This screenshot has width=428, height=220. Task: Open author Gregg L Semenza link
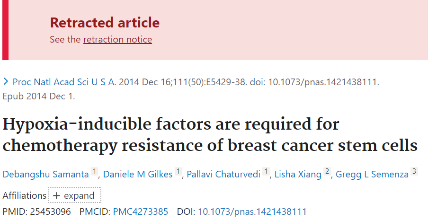pos(372,174)
